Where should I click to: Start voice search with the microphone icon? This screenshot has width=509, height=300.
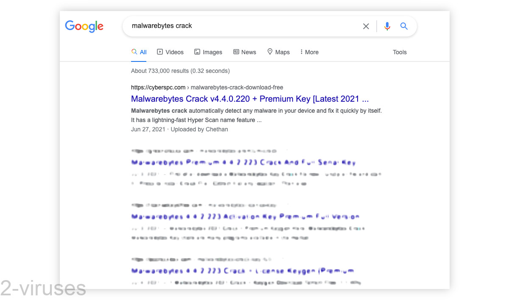[387, 26]
